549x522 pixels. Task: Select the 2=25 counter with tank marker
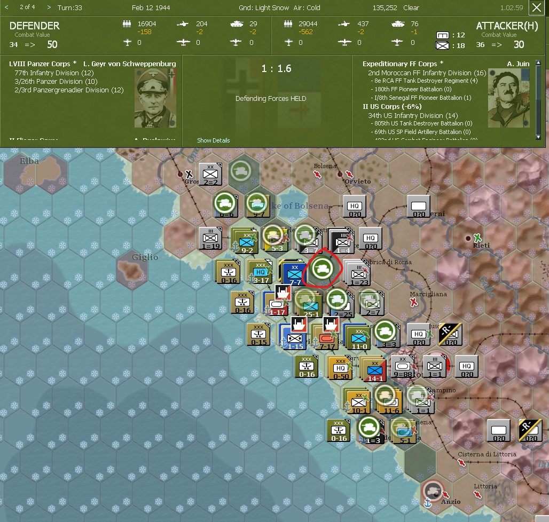tap(342, 306)
